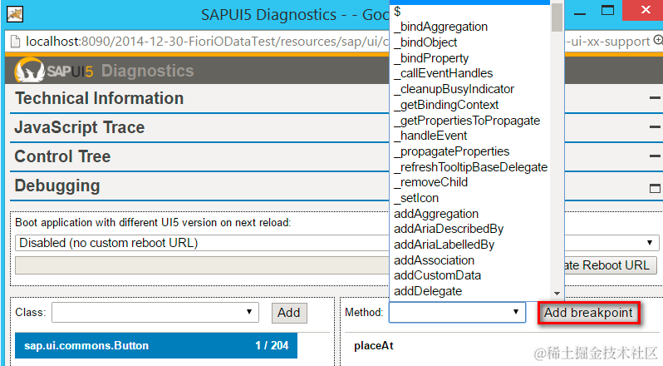Toggle the Debugging section collapse icon

coord(655,185)
